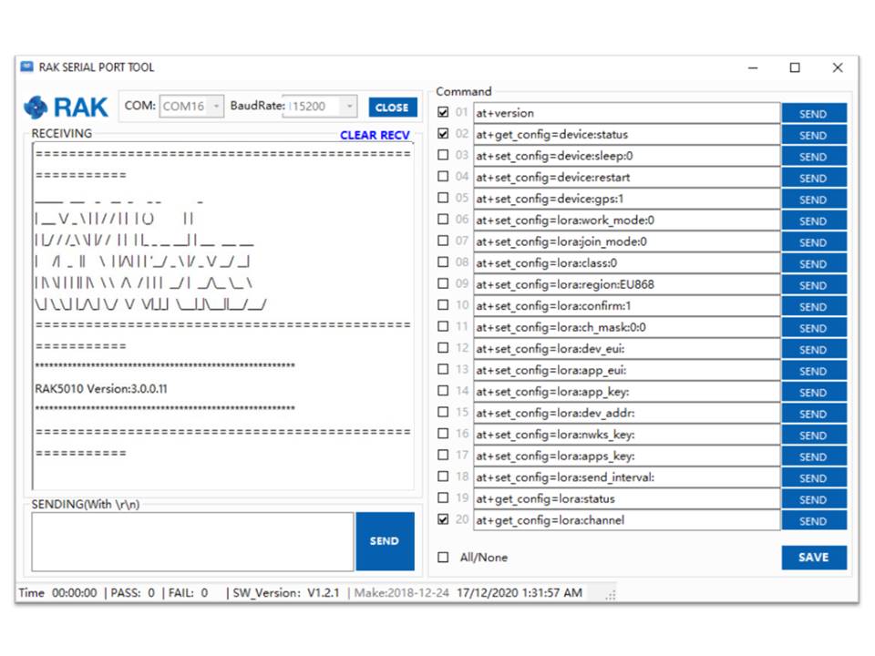
Task: Send the lora:app_key command
Action: pos(814,392)
